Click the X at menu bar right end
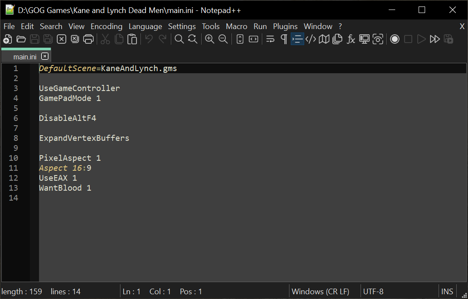Image resolution: width=468 pixels, height=299 pixels. coord(462,26)
